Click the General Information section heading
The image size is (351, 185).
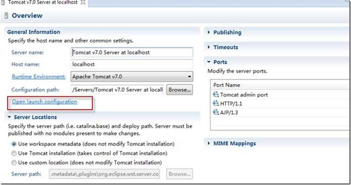click(x=34, y=32)
